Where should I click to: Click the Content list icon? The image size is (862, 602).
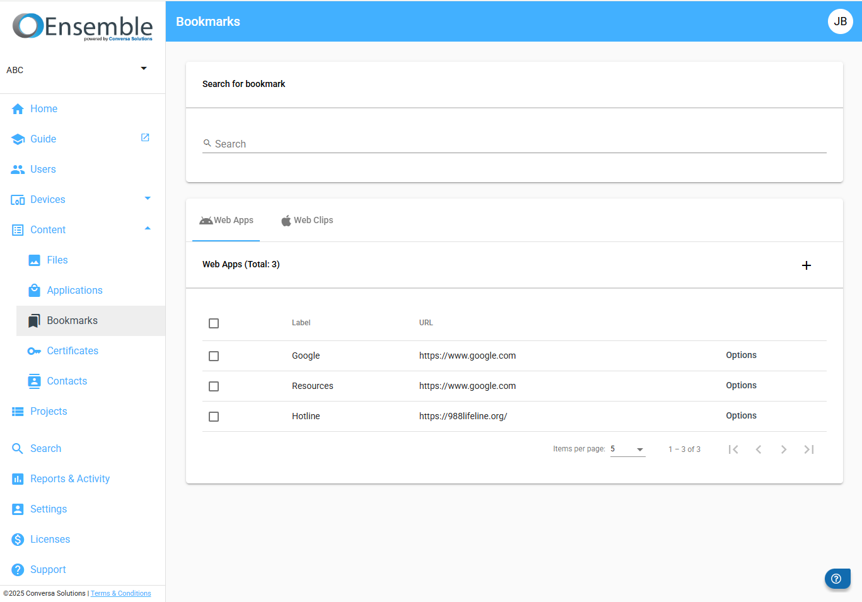[x=18, y=230]
